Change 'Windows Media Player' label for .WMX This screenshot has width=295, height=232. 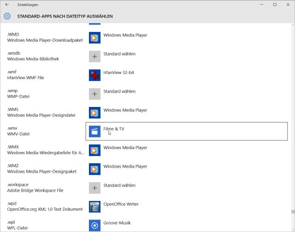pyautogui.click(x=126, y=148)
